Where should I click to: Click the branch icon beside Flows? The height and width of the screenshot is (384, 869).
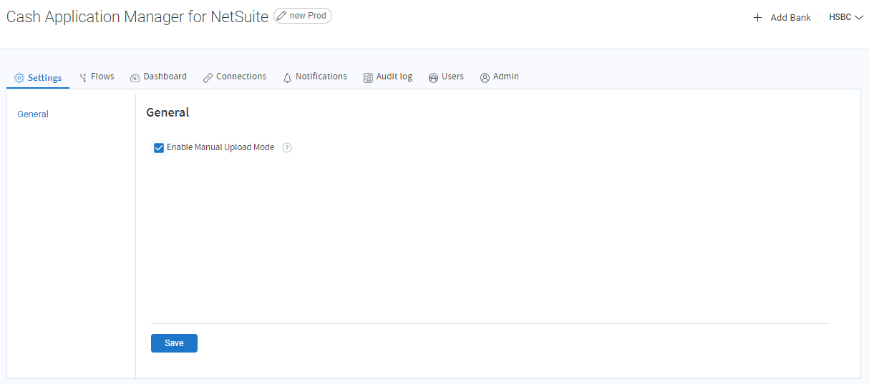pos(83,77)
